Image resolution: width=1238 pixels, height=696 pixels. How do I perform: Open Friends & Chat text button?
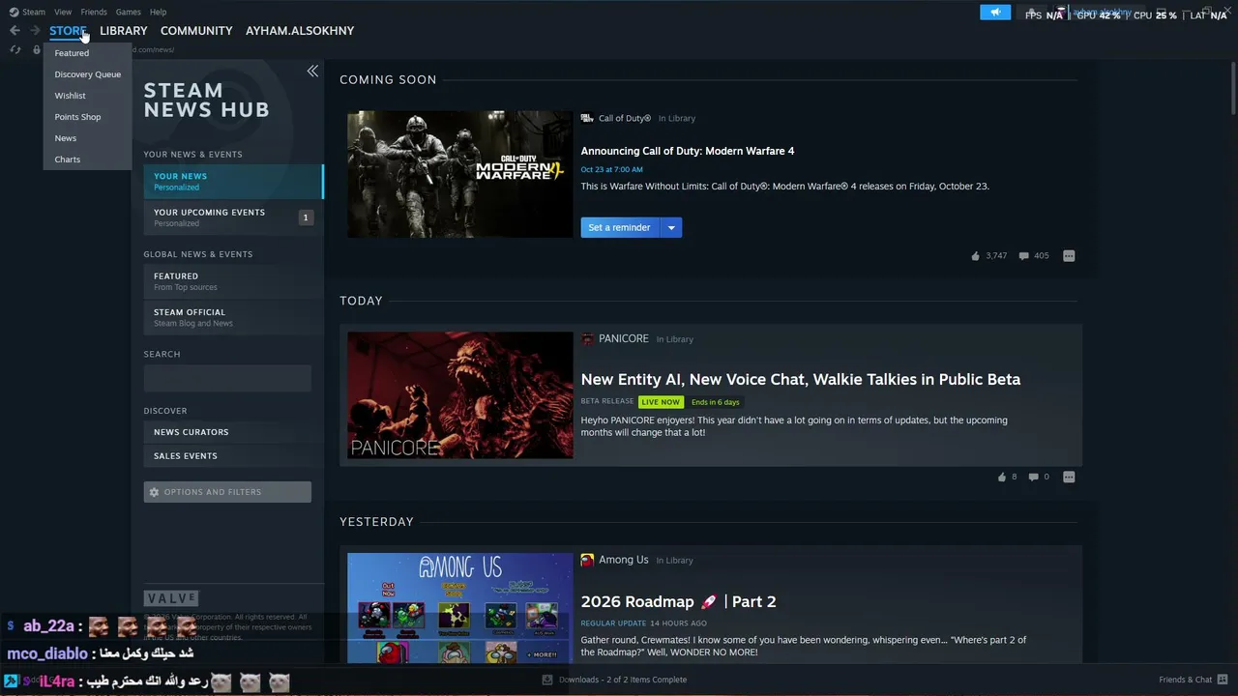(x=1186, y=680)
